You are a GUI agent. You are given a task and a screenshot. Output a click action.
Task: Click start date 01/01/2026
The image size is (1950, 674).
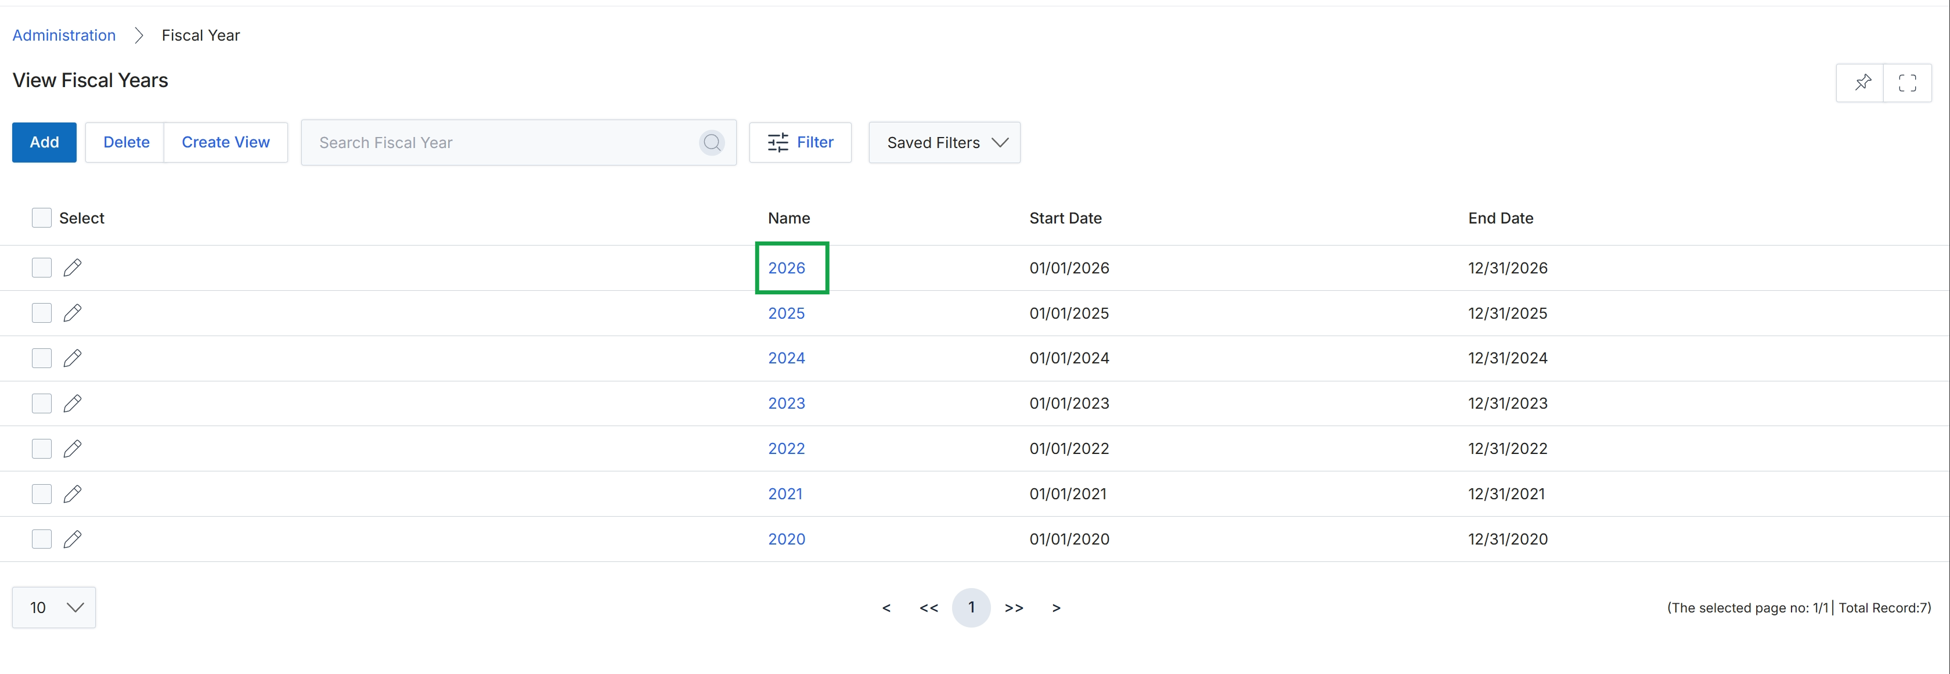click(x=1069, y=268)
